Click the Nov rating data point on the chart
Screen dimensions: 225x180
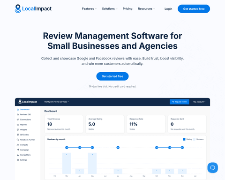coord(170,148)
